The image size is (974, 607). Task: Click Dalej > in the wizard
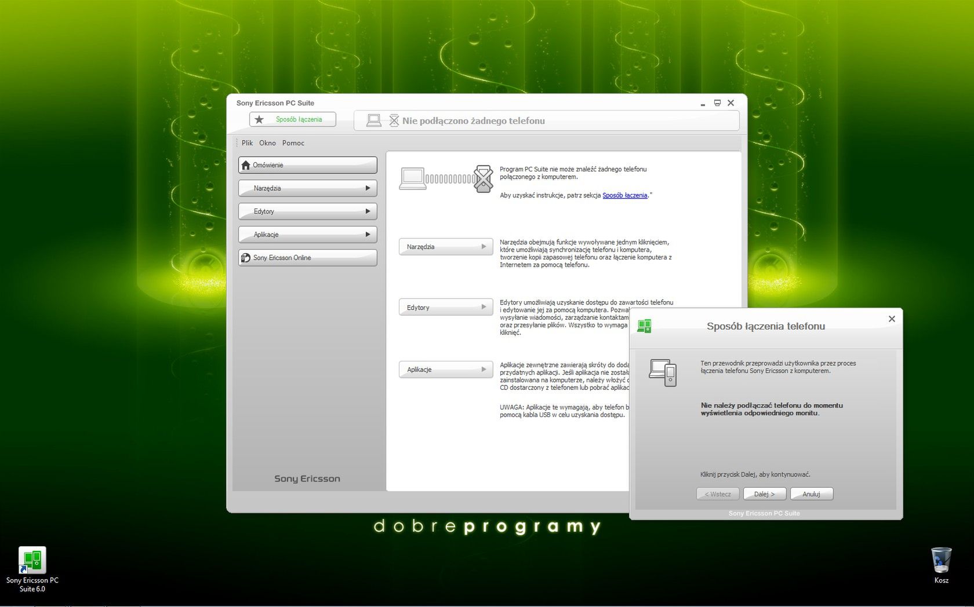(764, 494)
